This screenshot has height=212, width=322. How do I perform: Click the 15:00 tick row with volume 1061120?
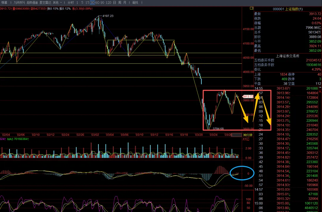286,203
